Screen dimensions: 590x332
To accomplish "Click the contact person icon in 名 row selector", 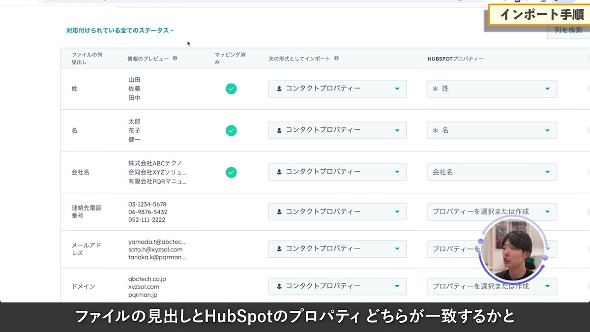I will [x=278, y=130].
